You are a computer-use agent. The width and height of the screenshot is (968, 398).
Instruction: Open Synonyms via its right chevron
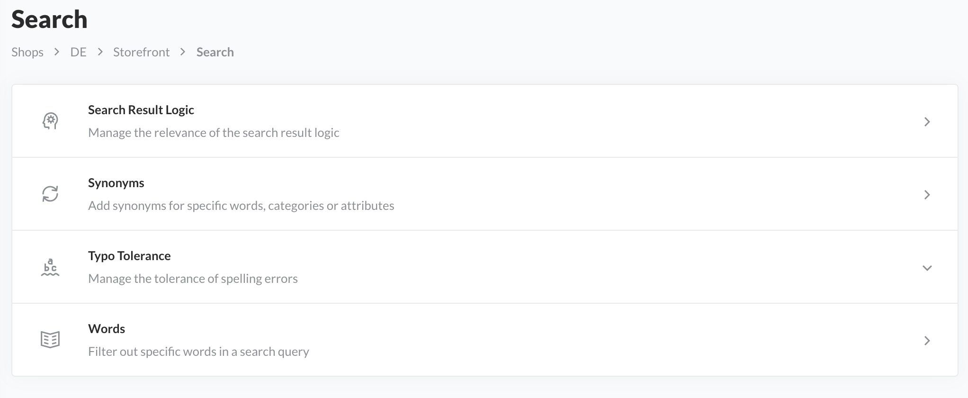[927, 195]
